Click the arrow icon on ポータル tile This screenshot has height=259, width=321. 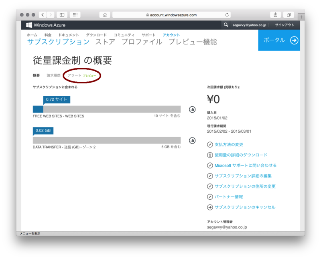click(294, 40)
